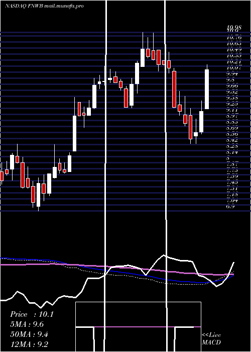Click the 7.04 price axis label
The height and width of the screenshot is (352, 251).
pyautogui.click(x=232, y=201)
